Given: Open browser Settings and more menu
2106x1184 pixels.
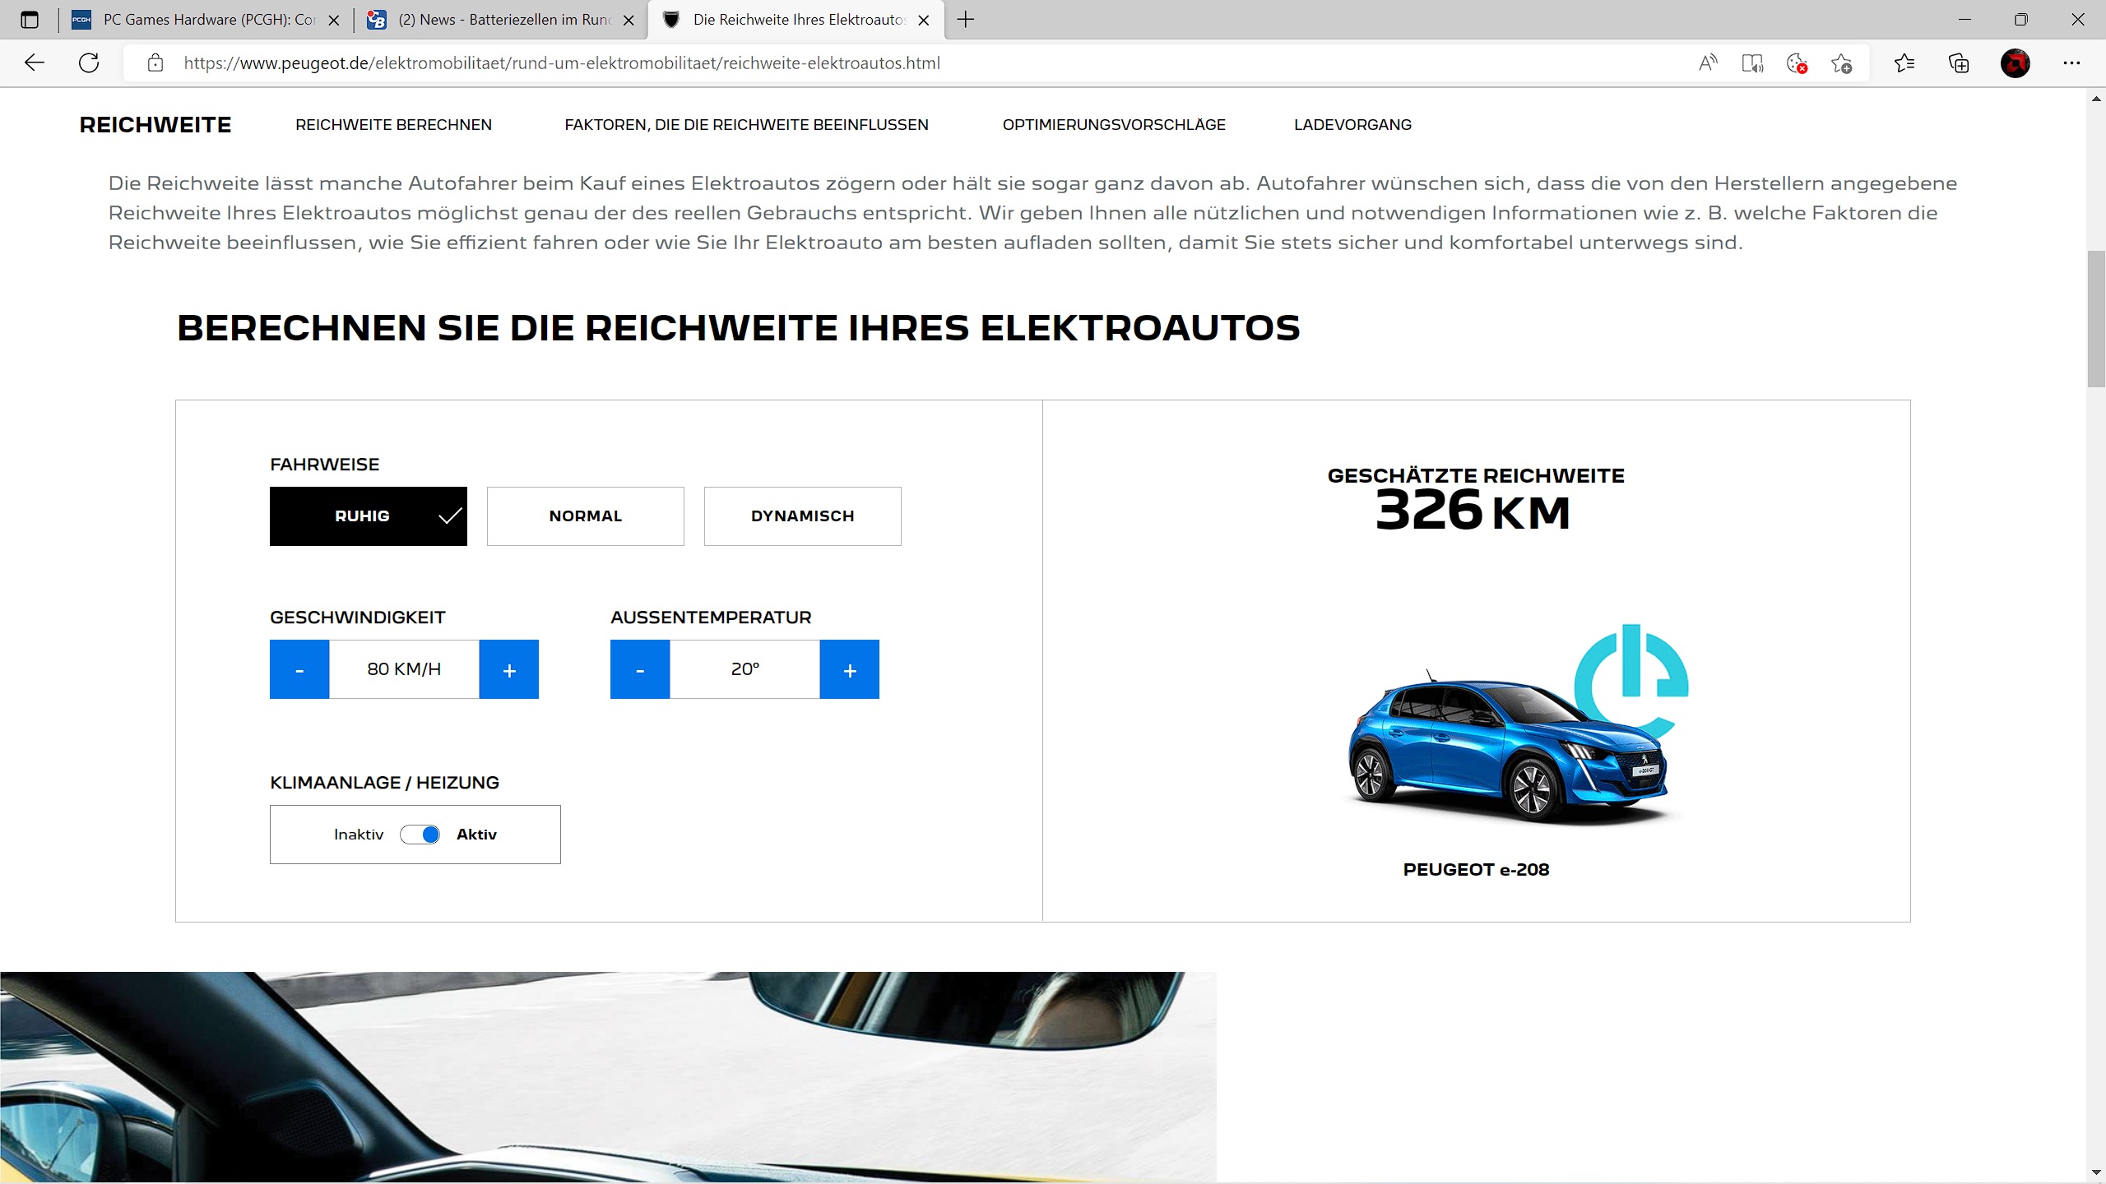Looking at the screenshot, I should [x=2071, y=63].
